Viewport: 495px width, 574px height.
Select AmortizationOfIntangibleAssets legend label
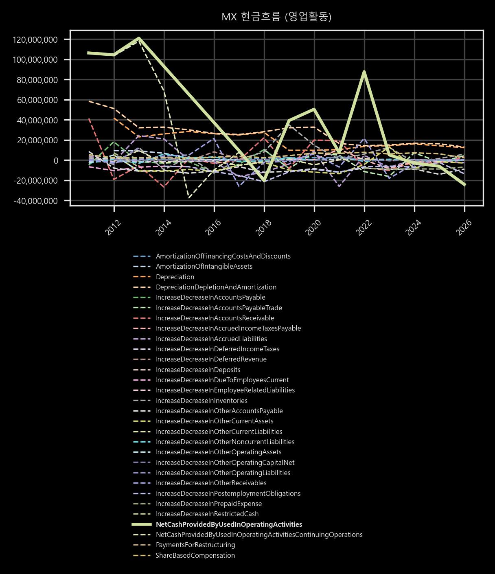tap(204, 267)
